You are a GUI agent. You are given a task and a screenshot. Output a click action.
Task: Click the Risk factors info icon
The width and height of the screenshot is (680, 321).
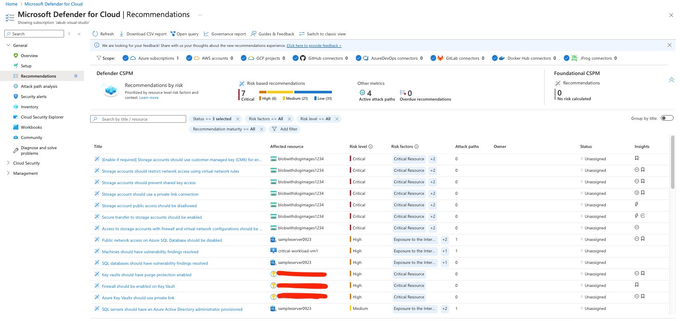pos(416,147)
